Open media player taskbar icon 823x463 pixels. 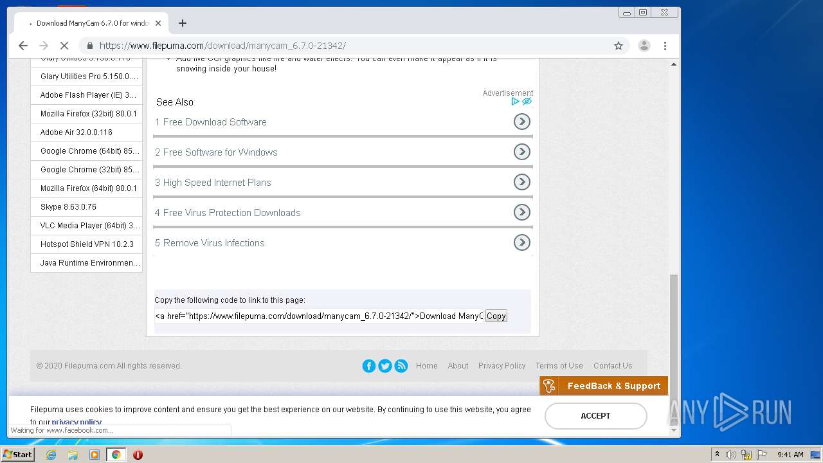tap(95, 455)
